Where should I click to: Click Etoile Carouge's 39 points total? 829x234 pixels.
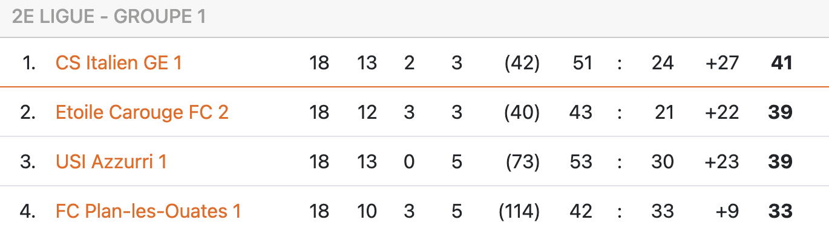tap(780, 112)
